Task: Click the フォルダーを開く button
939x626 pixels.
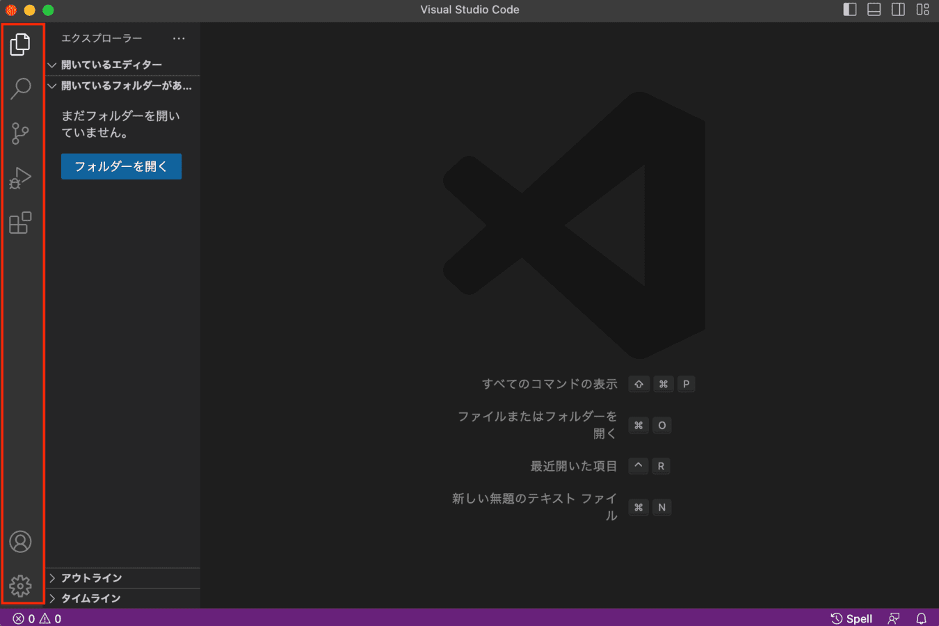Action: [121, 166]
